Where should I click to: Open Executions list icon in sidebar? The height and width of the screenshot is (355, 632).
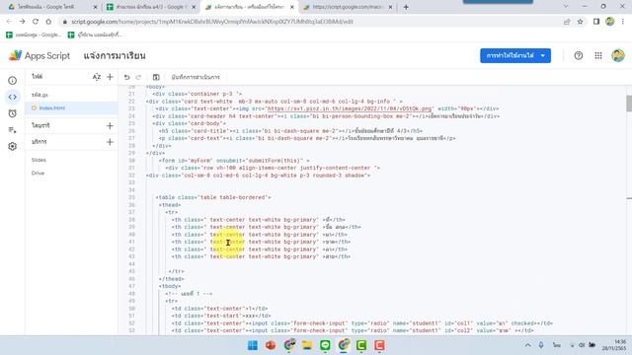[13, 130]
